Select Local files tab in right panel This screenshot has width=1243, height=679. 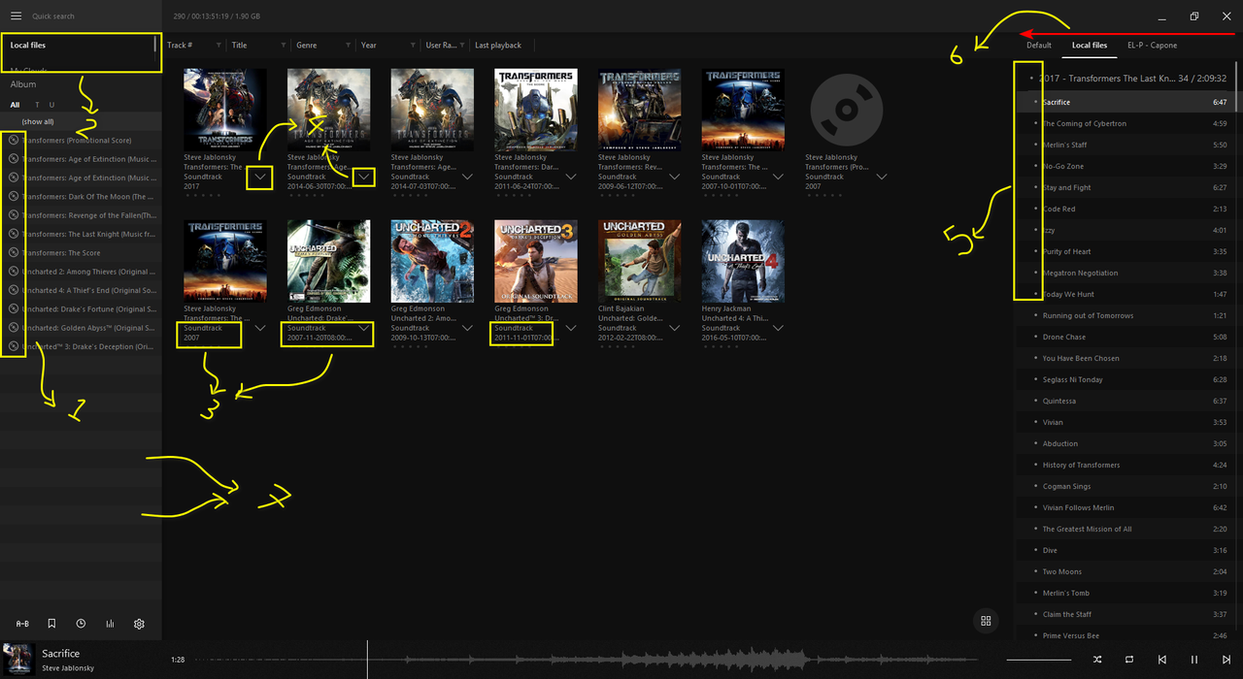pyautogui.click(x=1089, y=46)
